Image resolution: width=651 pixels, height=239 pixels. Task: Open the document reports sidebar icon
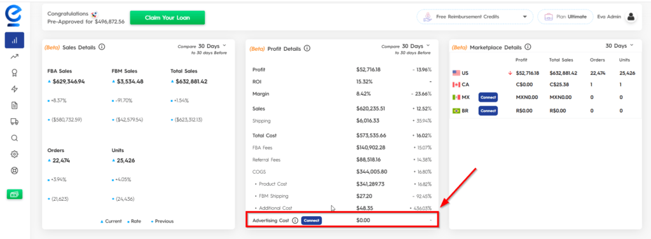pyautogui.click(x=15, y=106)
